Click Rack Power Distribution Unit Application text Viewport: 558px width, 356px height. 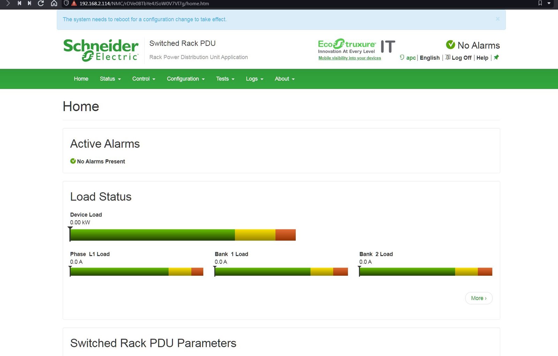click(x=198, y=57)
